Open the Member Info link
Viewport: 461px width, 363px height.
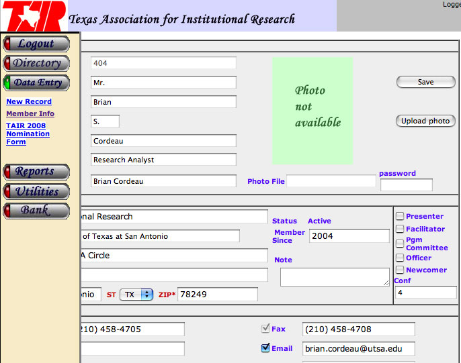[30, 113]
